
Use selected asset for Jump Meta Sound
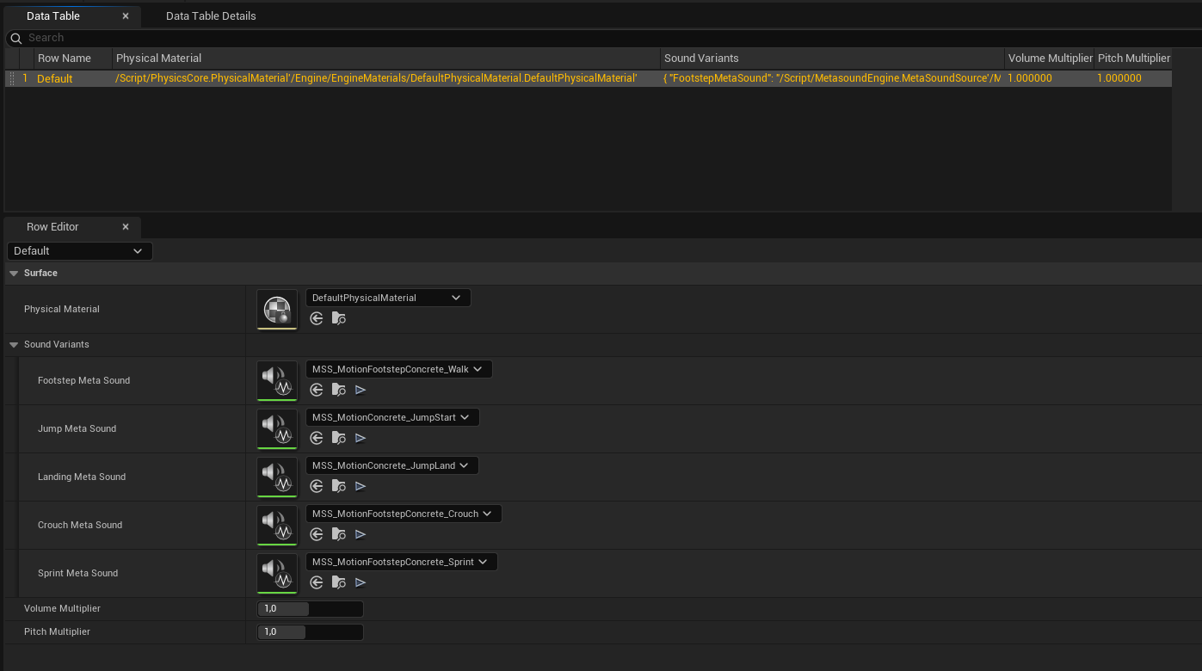[317, 438]
